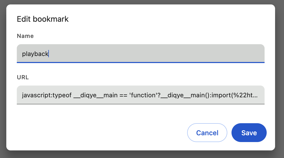The image size is (284, 158).
Task: Place cursor on "javascript:typeof" in URL field
Action: coord(46,95)
